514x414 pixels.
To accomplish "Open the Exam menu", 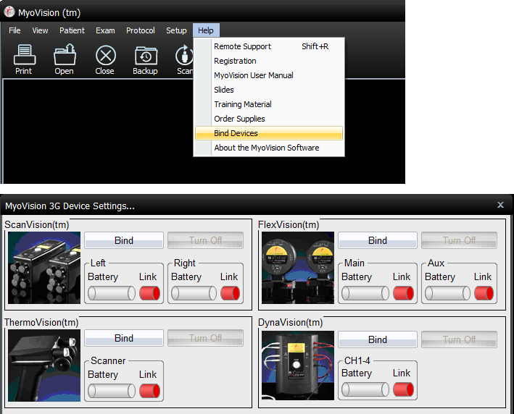I will tap(105, 30).
